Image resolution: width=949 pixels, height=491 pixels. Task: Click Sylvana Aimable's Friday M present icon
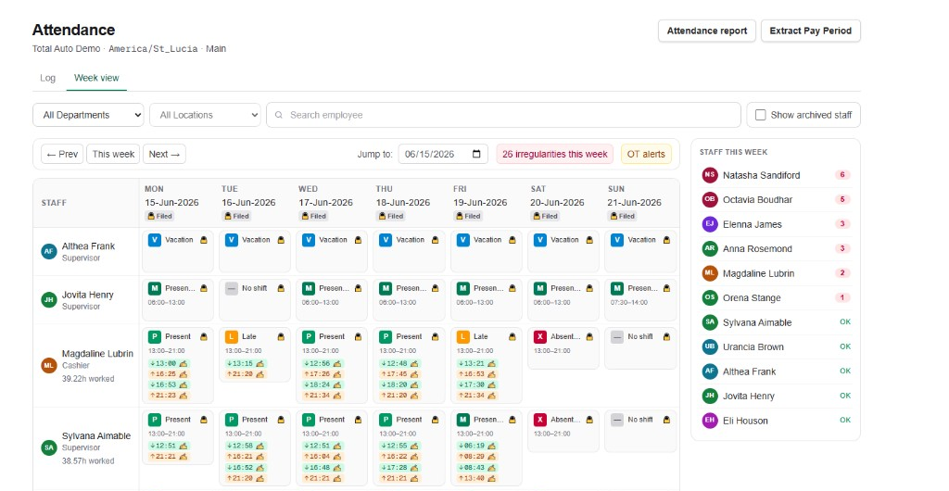[x=463, y=420]
